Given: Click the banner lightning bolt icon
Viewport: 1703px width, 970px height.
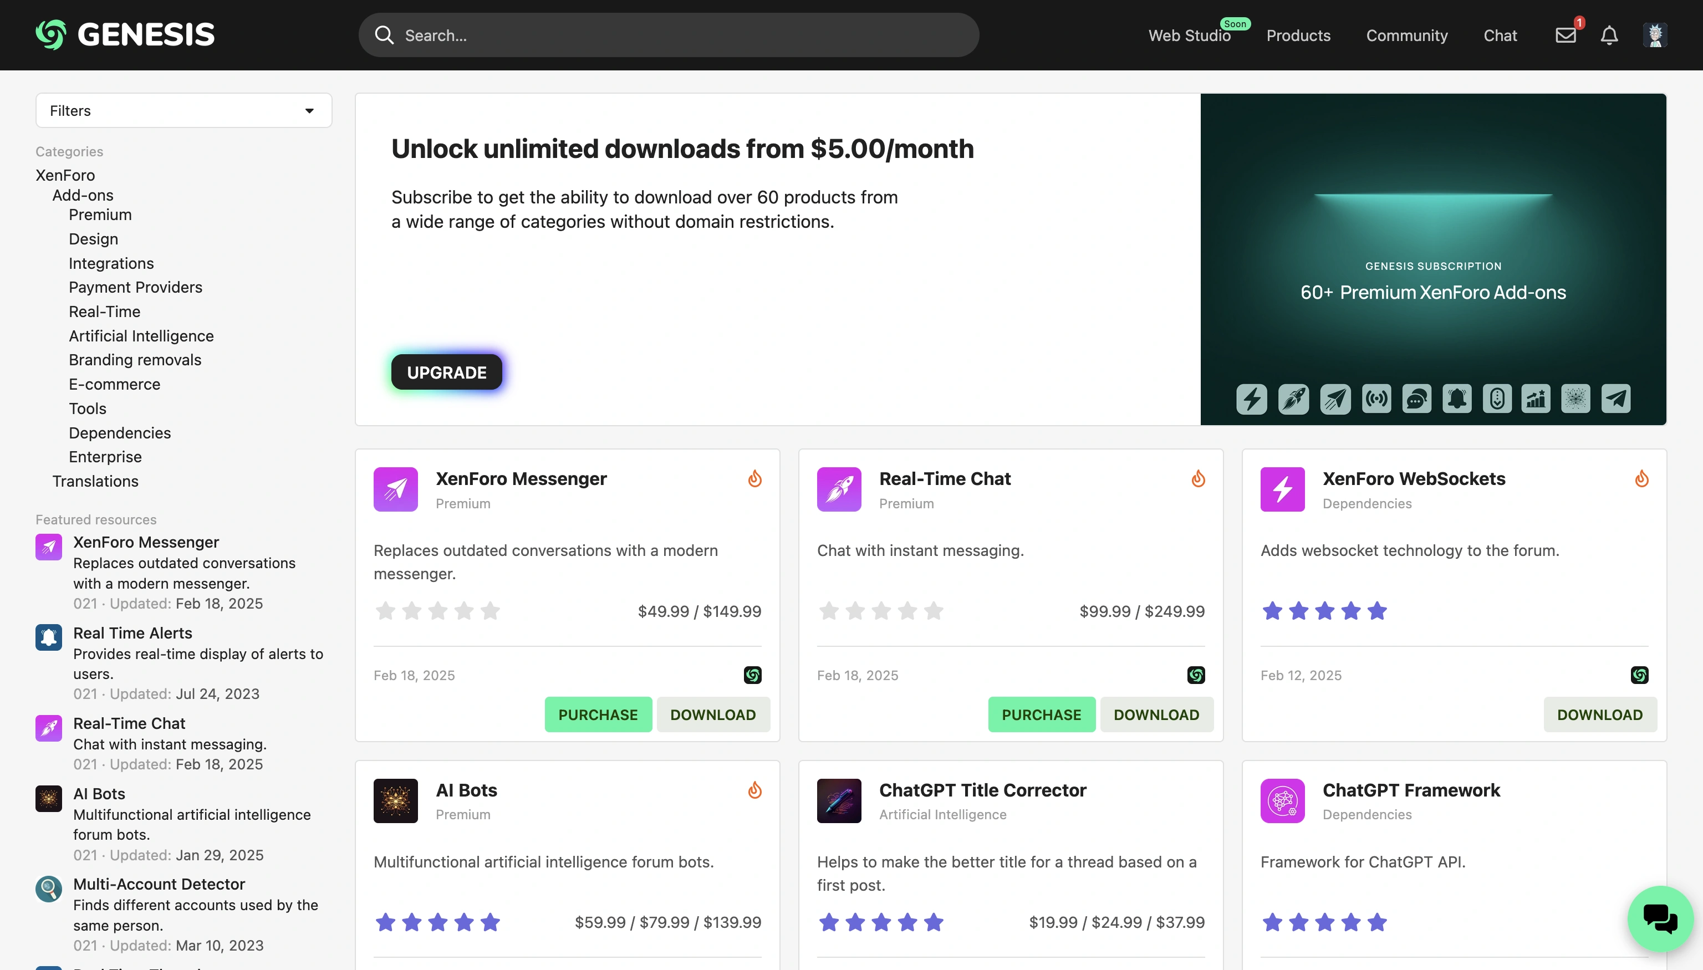Looking at the screenshot, I should coord(1251,399).
